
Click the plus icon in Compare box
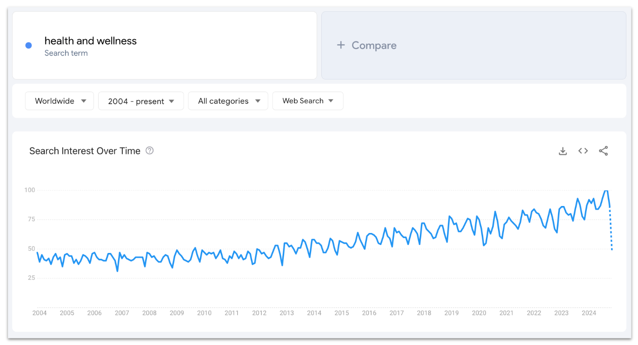click(341, 45)
